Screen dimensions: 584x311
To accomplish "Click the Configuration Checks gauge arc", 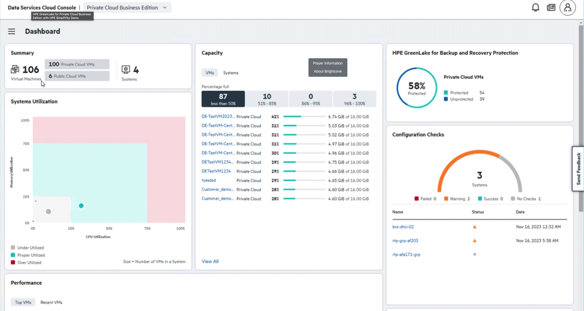I will tap(480, 171).
